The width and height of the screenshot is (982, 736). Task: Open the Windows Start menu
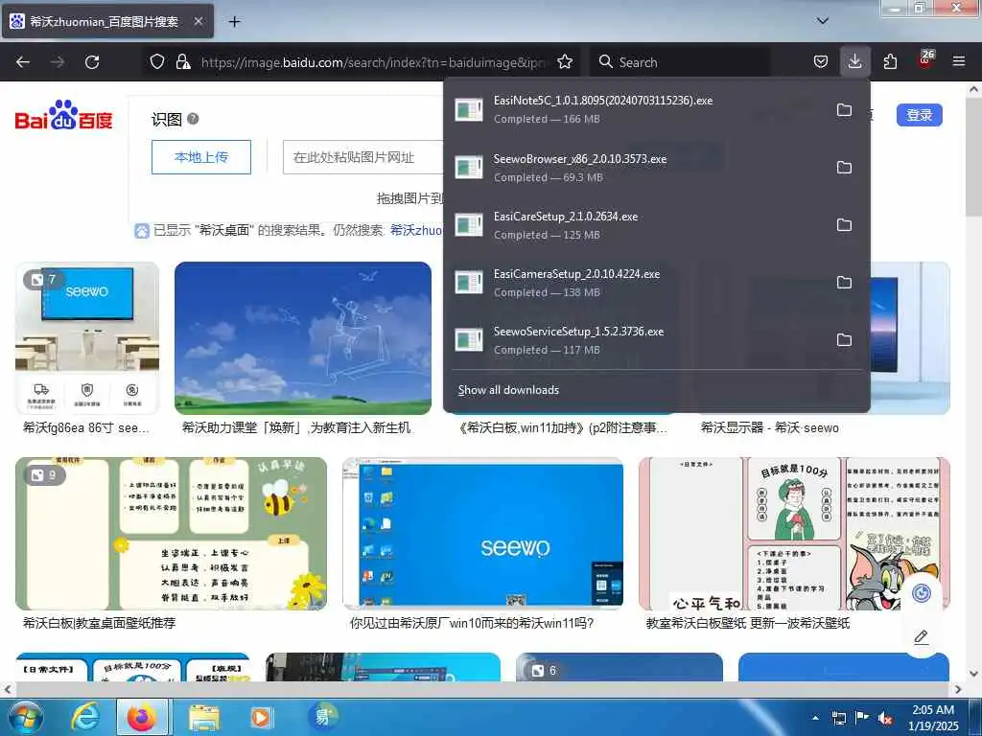pos(26,718)
